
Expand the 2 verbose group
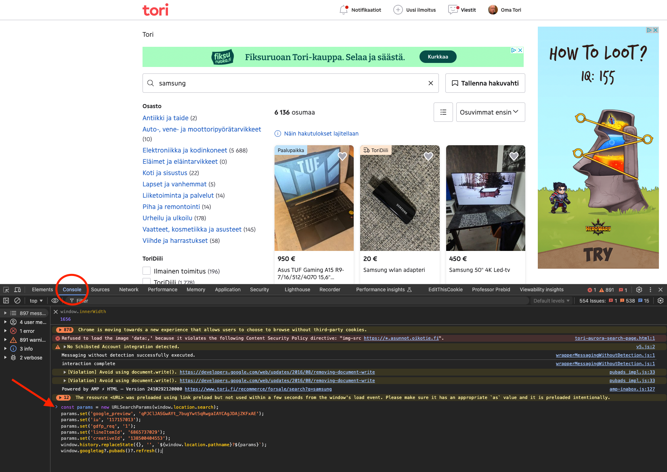tap(5, 357)
